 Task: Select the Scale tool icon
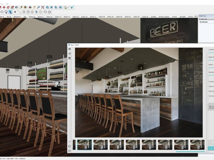point(12,7)
